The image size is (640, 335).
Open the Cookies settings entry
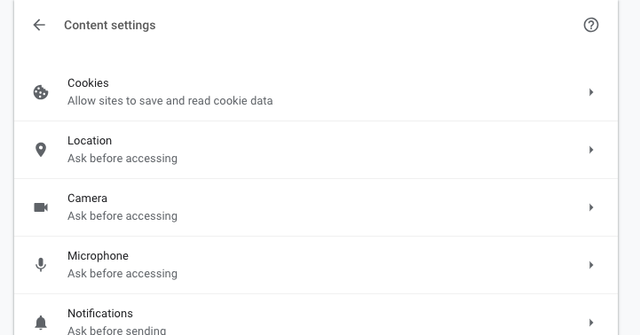pyautogui.click(x=316, y=92)
